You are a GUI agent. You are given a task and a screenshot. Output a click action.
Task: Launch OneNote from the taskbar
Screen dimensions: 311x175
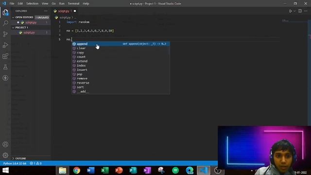tap(147, 171)
